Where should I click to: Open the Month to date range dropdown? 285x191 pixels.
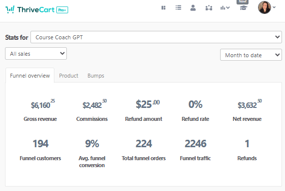point(251,55)
